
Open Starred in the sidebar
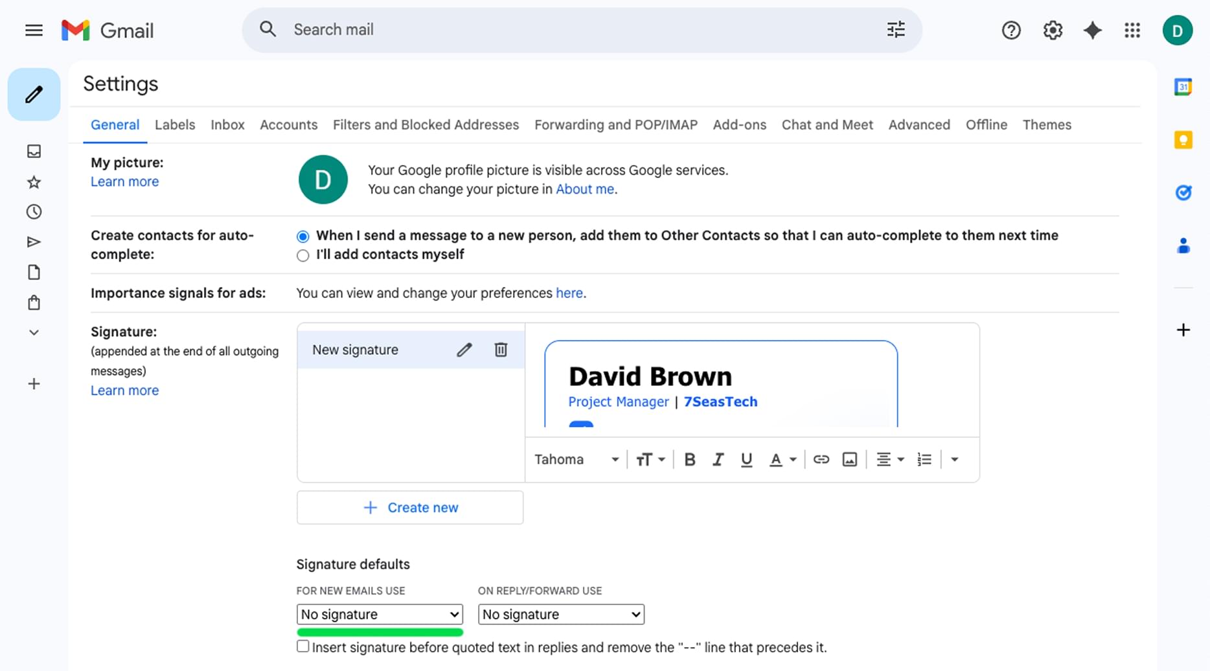point(34,182)
